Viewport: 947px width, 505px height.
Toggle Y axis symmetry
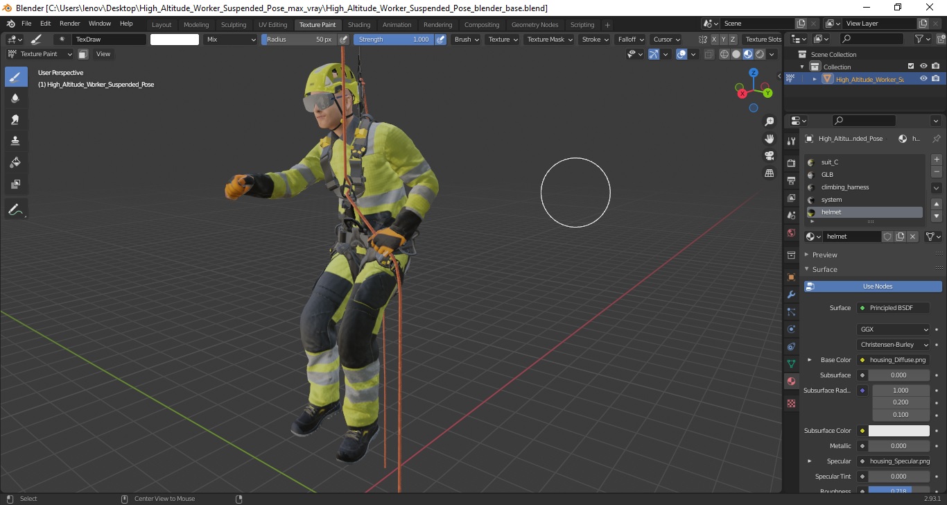point(723,40)
